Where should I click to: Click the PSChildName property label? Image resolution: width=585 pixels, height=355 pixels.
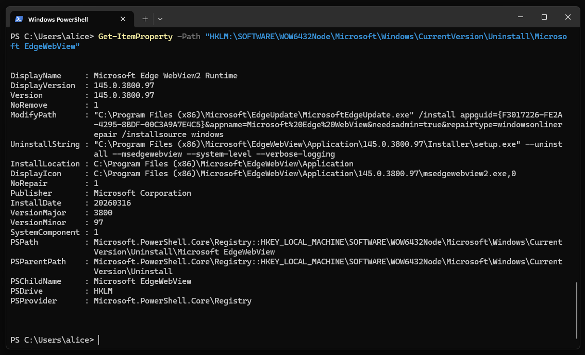click(x=36, y=281)
